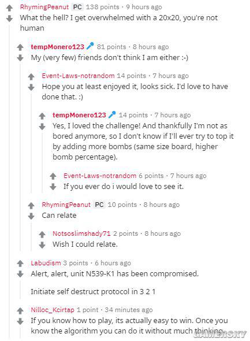Image resolution: width=250 pixels, height=341 pixels.
Task: Upvote RhymingPeanut's 138-point comment
Action: [x=9, y=8]
